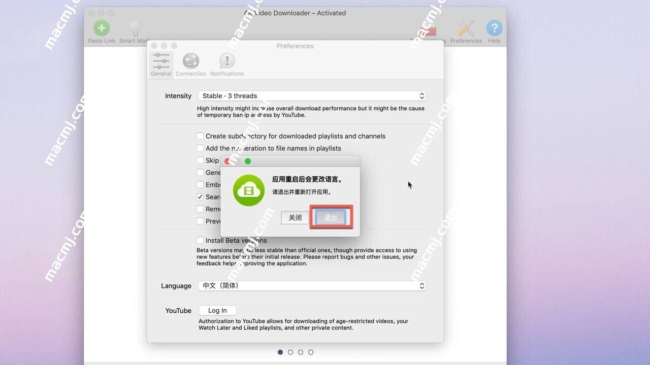Click the 退出 button in dialog
The height and width of the screenshot is (365, 650).
pos(331,217)
